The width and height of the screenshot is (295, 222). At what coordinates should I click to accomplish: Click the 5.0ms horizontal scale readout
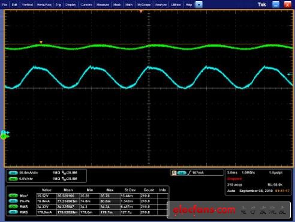point(232,173)
